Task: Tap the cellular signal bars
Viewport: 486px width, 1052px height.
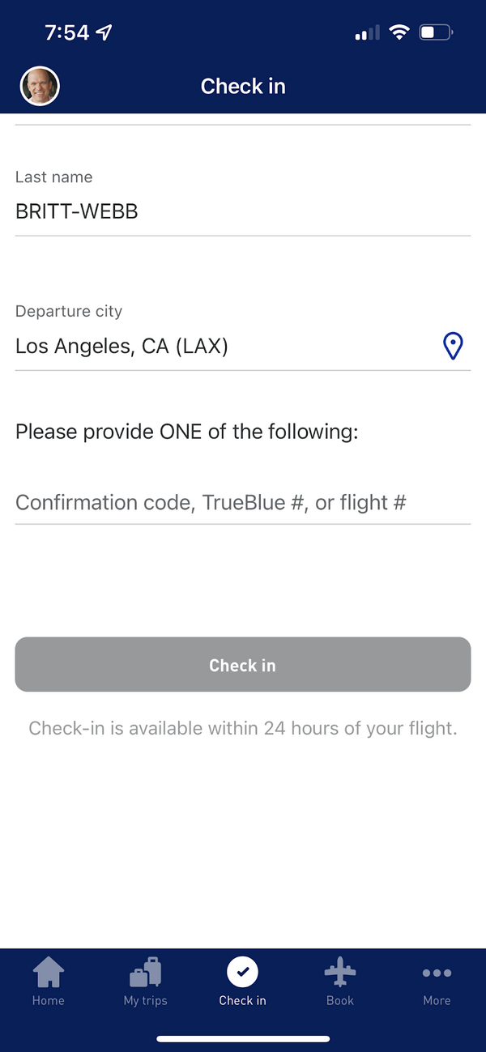Action: pos(367,34)
